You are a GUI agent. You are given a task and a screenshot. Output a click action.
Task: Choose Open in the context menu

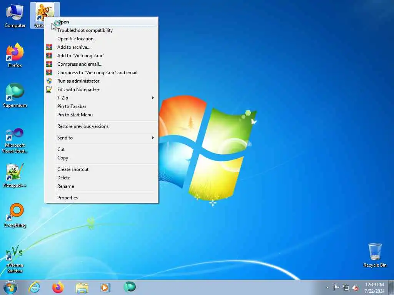pos(102,22)
